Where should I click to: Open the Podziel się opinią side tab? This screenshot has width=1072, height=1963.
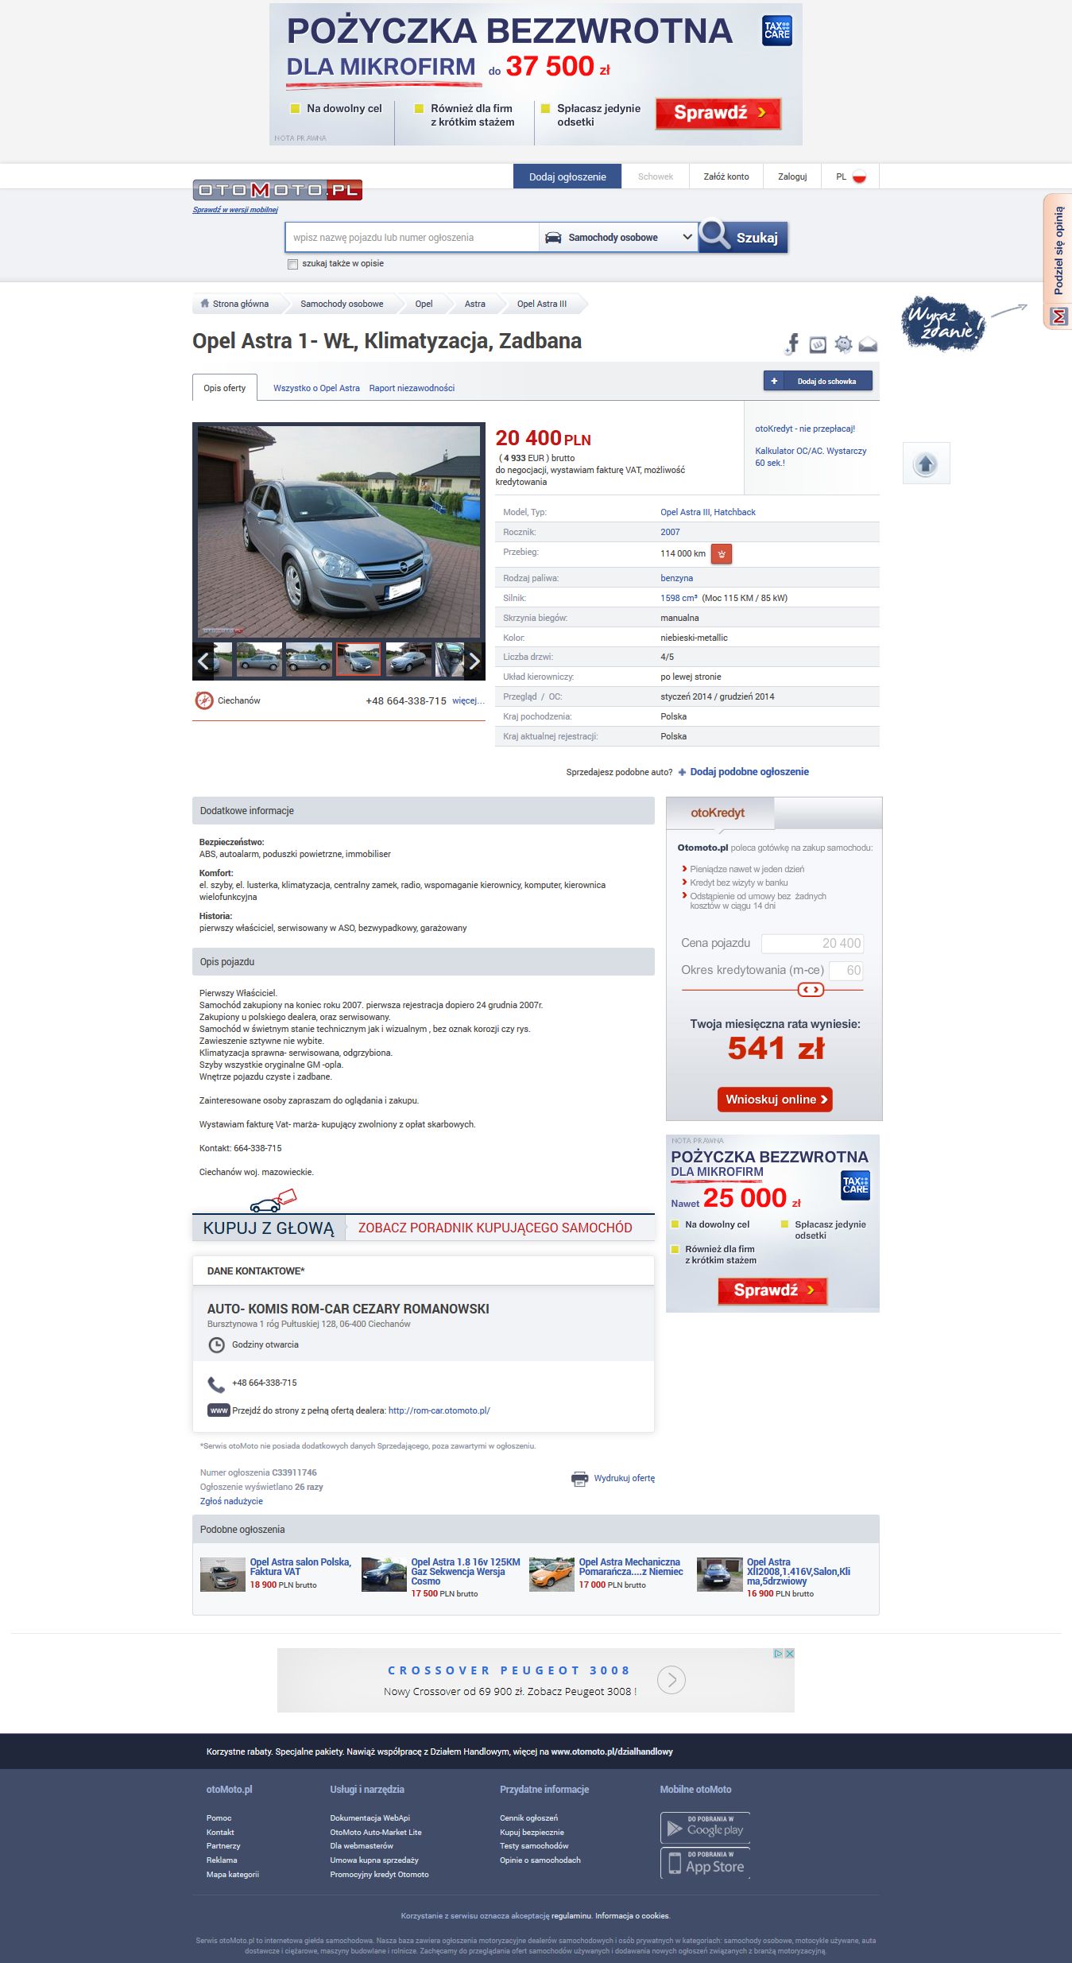(1058, 251)
